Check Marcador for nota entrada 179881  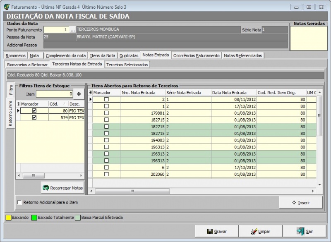click(106, 113)
